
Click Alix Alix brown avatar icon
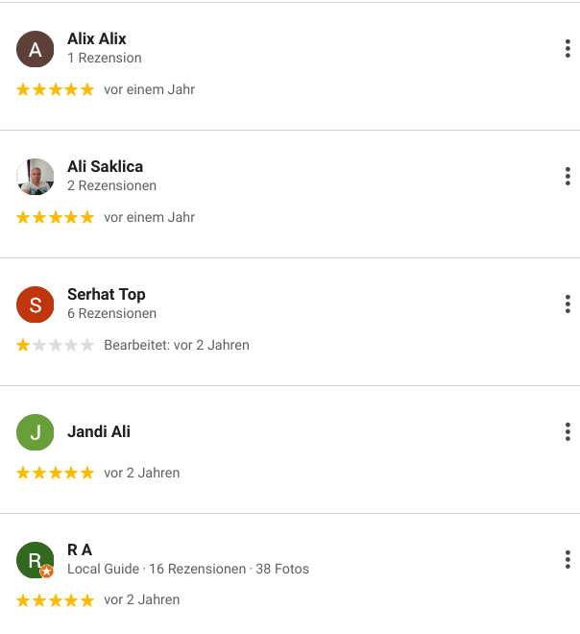pyautogui.click(x=36, y=49)
